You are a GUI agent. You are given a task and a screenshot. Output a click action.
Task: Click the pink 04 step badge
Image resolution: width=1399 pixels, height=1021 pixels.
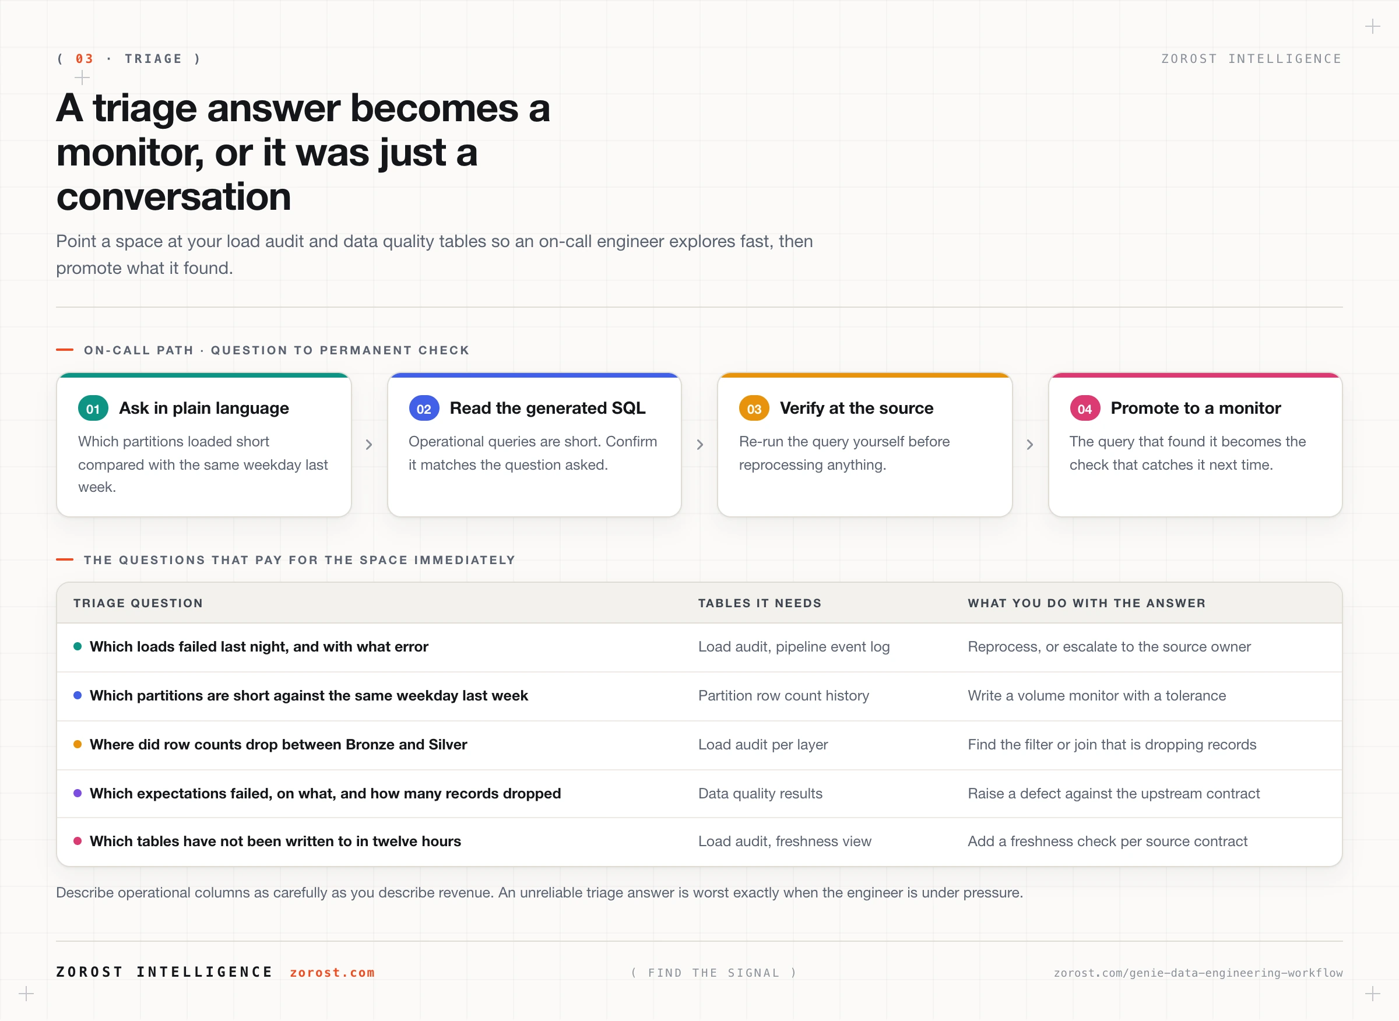point(1085,409)
